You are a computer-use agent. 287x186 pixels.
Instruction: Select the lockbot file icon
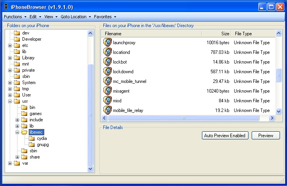(108, 62)
